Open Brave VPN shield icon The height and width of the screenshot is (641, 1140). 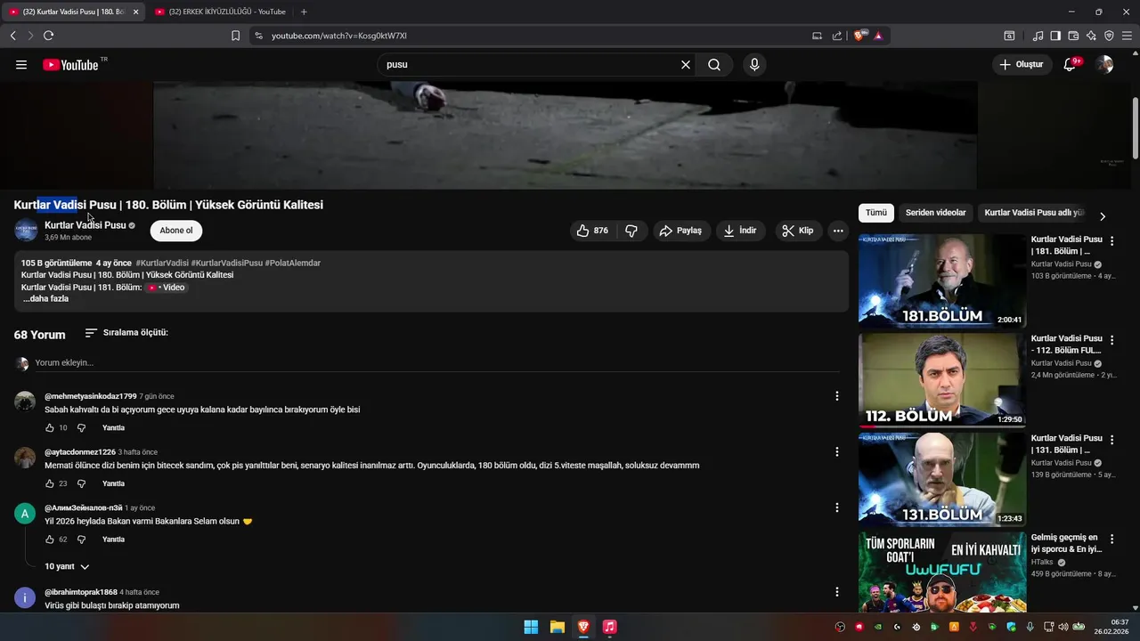(1109, 36)
